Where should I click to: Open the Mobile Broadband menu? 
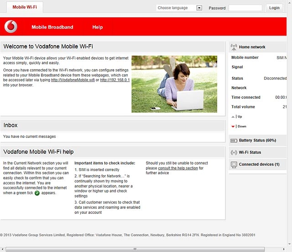[x=52, y=27]
